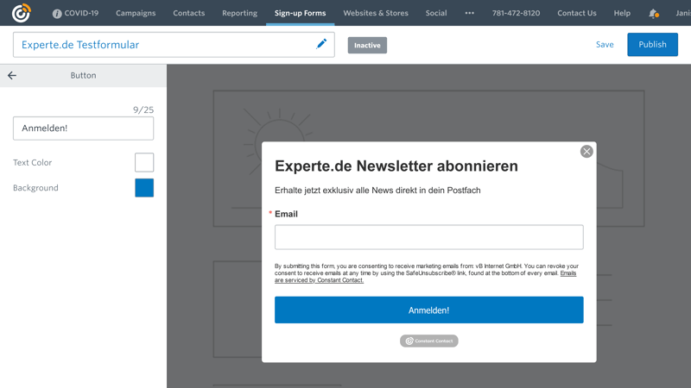
Task: Open the Emails are serviced by Constant Contact link
Action: (x=319, y=280)
